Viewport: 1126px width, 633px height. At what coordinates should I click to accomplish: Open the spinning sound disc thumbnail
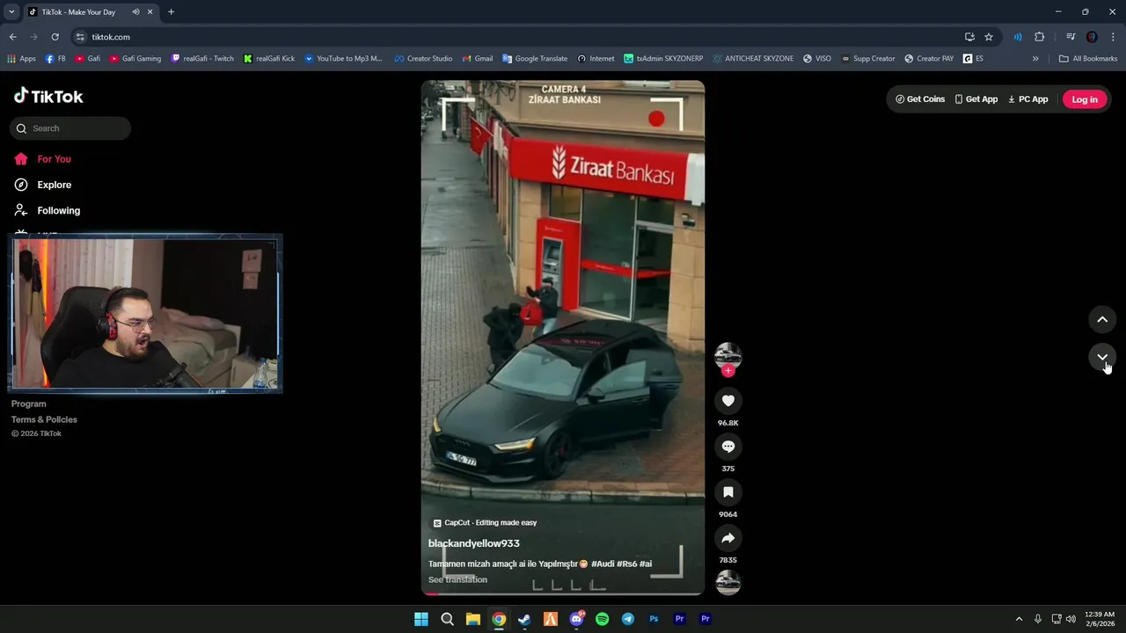(x=728, y=582)
